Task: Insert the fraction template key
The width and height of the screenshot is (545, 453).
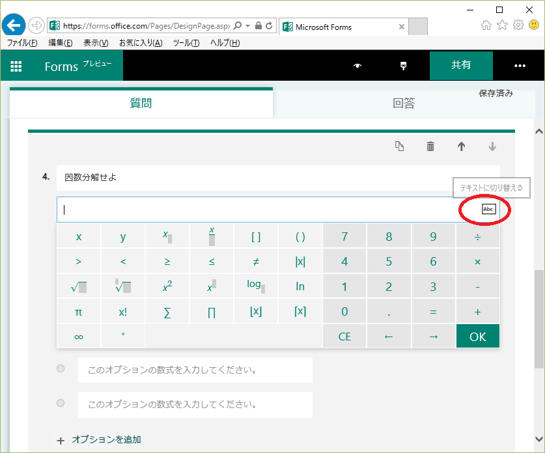Action: pyautogui.click(x=212, y=236)
